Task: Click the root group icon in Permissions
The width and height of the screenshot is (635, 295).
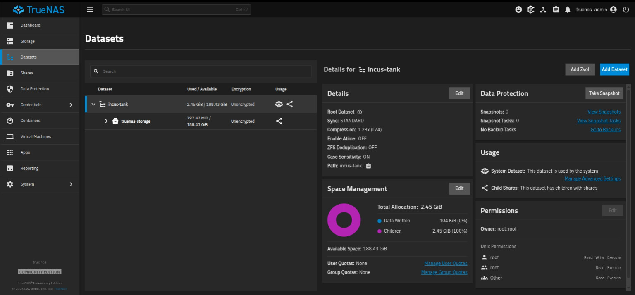Action: point(485,268)
